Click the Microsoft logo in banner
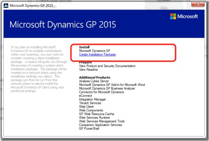The height and width of the screenshot is (141, 209). 184,16
